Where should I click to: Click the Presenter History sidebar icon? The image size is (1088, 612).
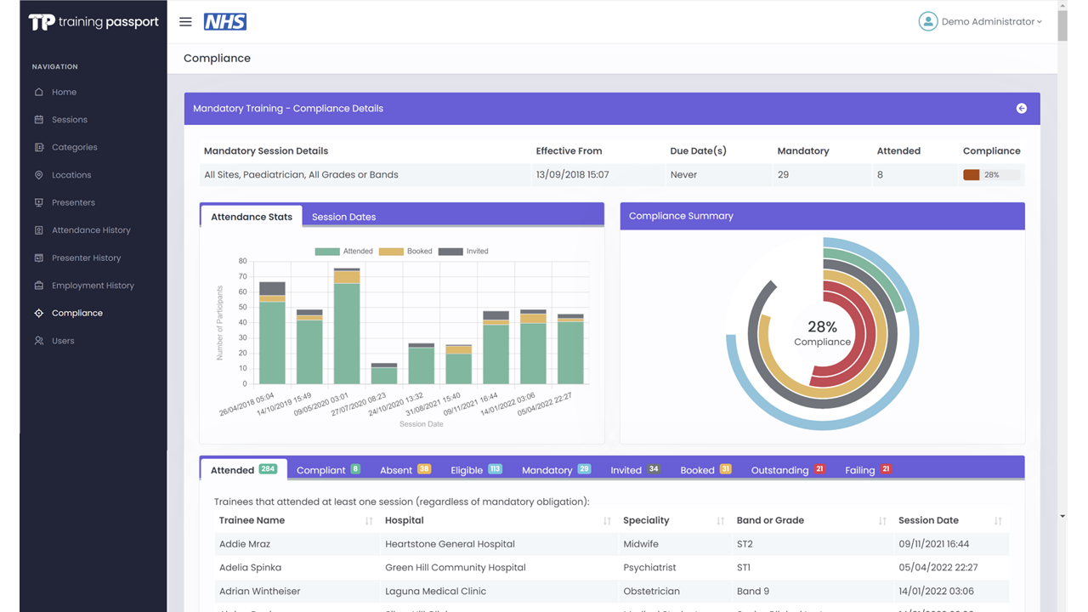(38, 258)
